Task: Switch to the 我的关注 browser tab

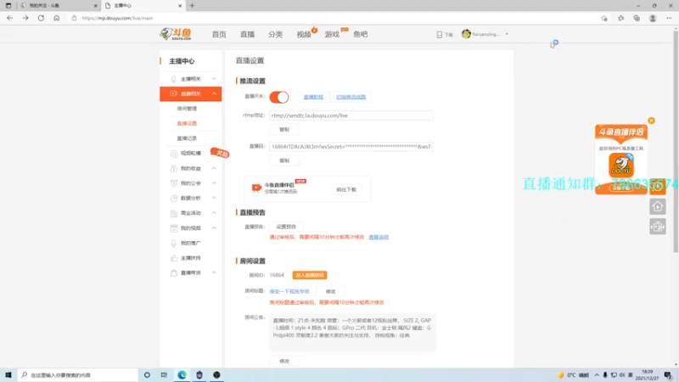Action: coord(59,6)
